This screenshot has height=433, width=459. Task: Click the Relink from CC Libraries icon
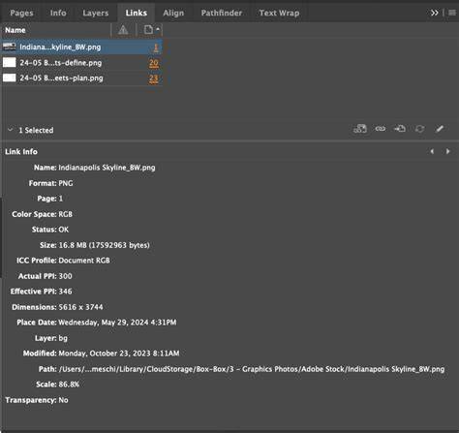pyautogui.click(x=360, y=129)
